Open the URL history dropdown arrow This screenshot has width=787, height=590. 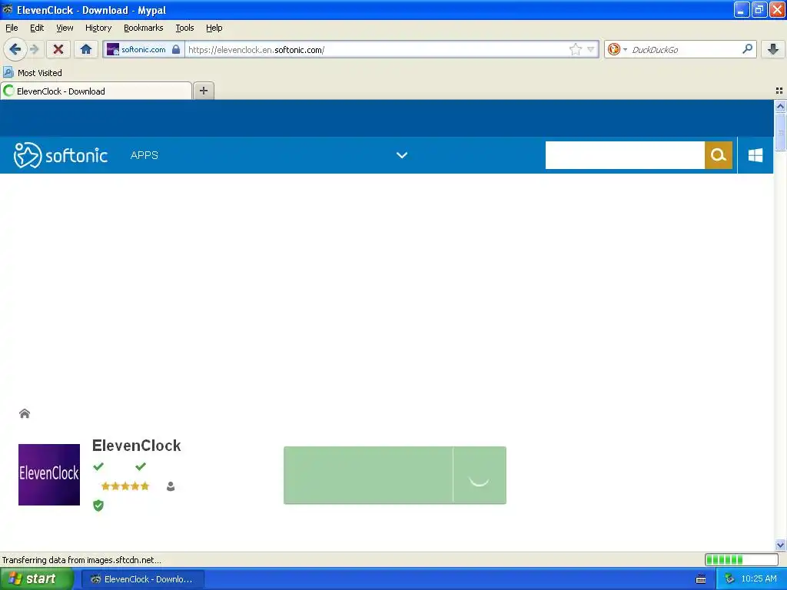tap(591, 49)
